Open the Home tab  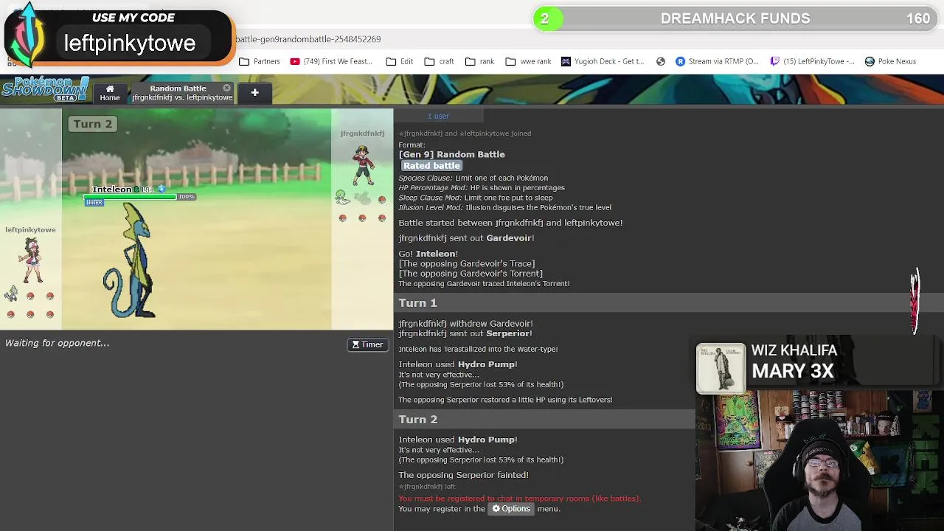(x=110, y=92)
